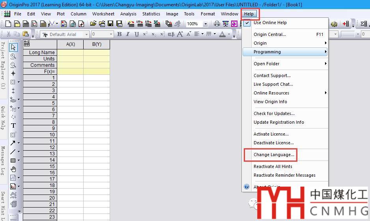Select the Pointer tool

click(13, 47)
